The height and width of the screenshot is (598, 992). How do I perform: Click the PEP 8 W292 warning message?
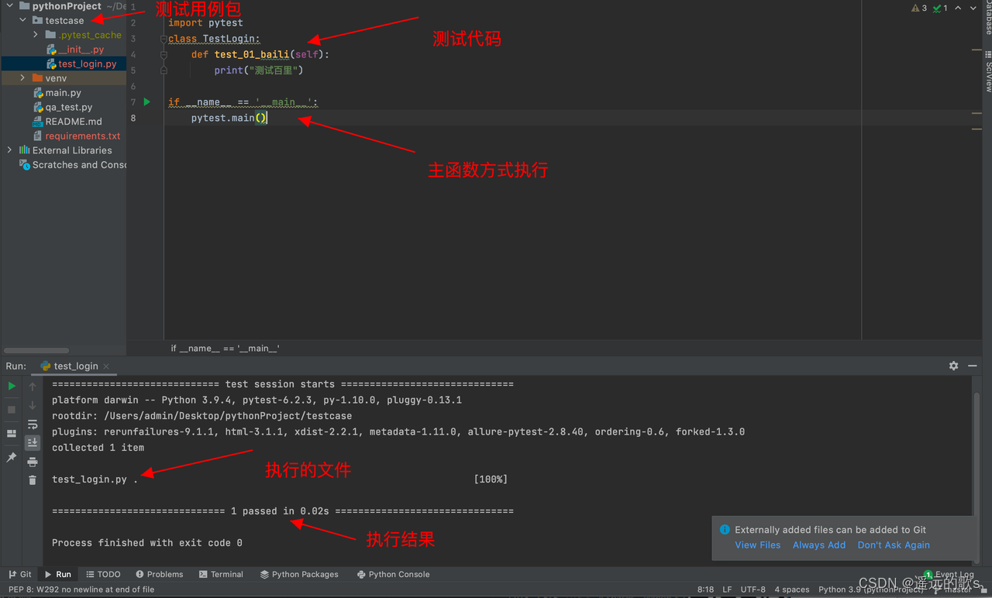[81, 589]
